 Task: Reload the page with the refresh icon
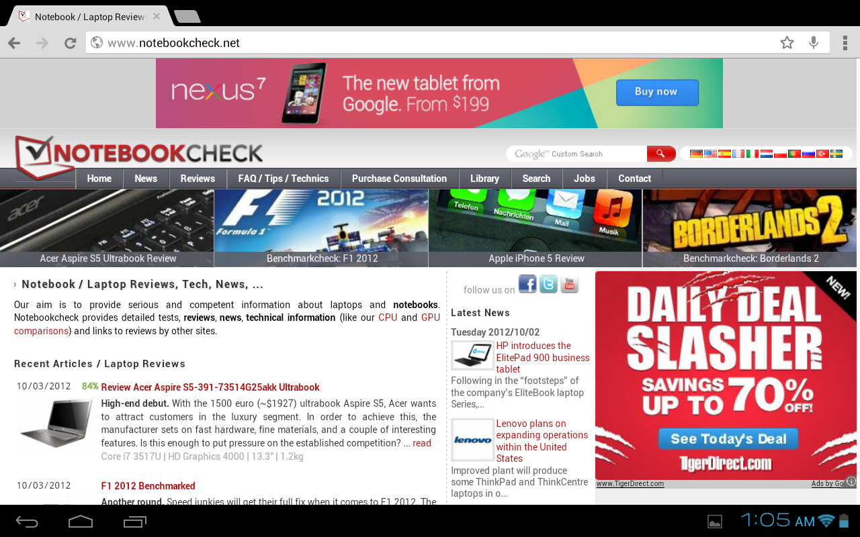coord(70,43)
